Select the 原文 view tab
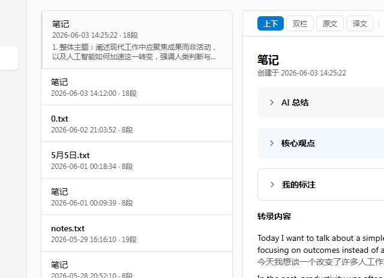 (330, 23)
